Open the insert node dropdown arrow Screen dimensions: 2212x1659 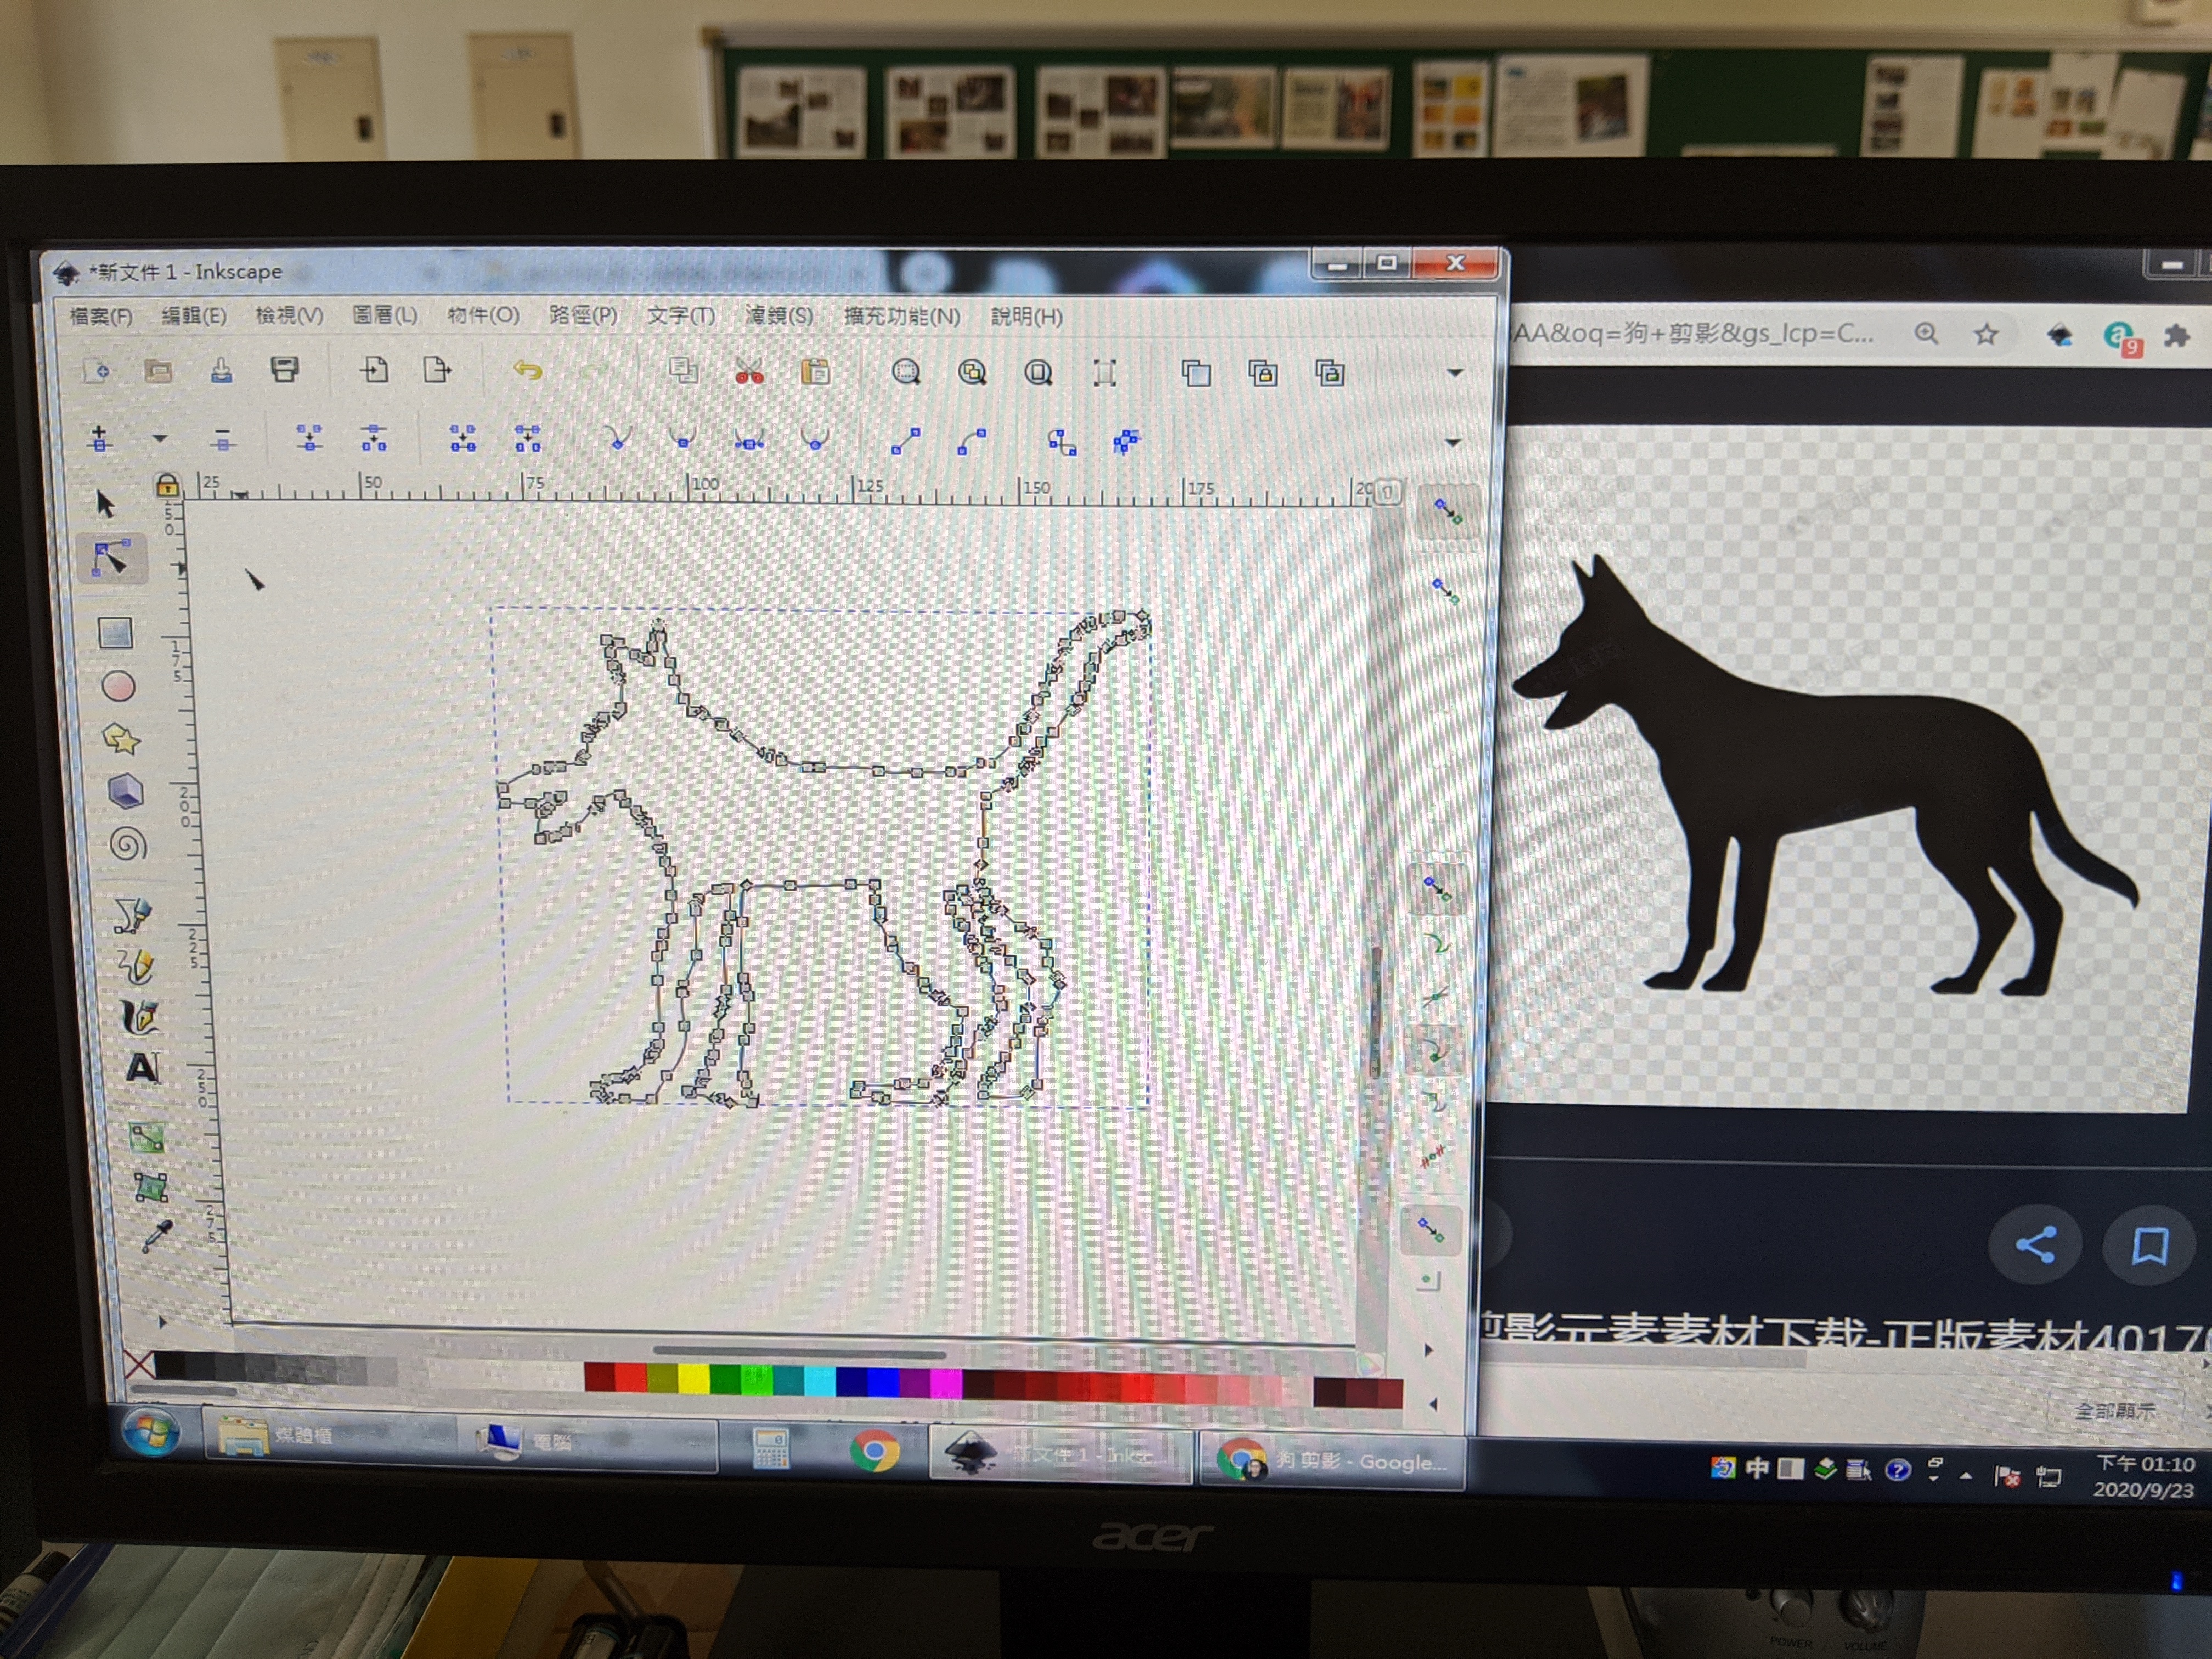coord(159,438)
